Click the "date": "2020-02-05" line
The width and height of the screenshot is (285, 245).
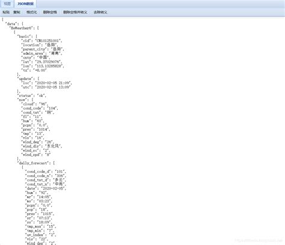(46, 188)
